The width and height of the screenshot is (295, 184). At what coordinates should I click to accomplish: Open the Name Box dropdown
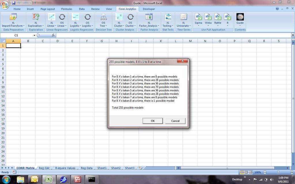pos(35,35)
